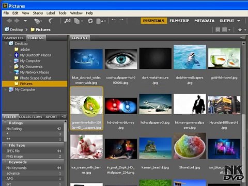Select the COLLECTIONS panel tab
Viewport: 248px width, 186px height.
point(30,117)
